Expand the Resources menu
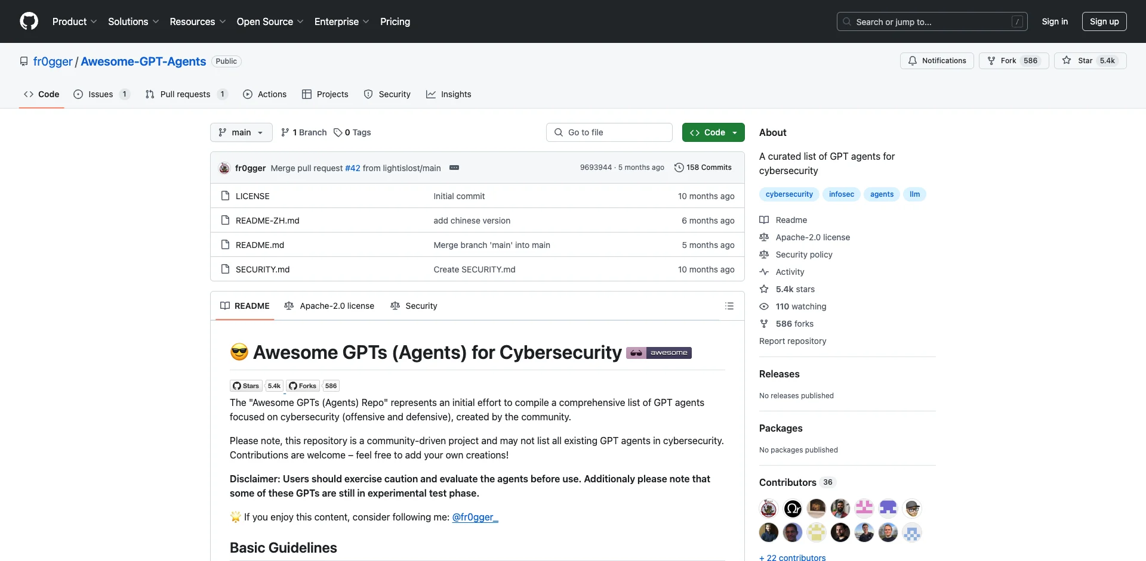This screenshot has height=561, width=1146. click(198, 21)
